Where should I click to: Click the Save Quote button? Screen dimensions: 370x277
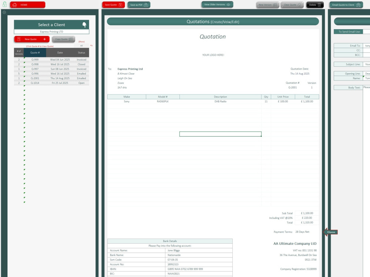click(114, 5)
